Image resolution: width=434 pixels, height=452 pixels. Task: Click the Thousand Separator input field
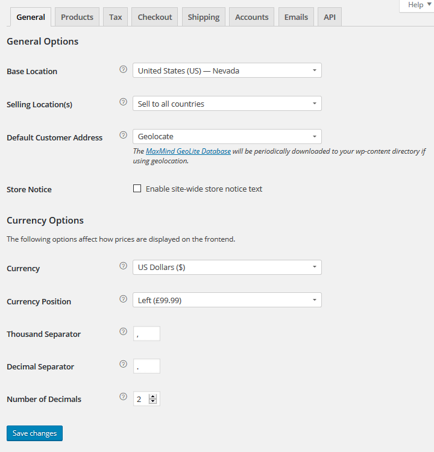pyautogui.click(x=146, y=334)
